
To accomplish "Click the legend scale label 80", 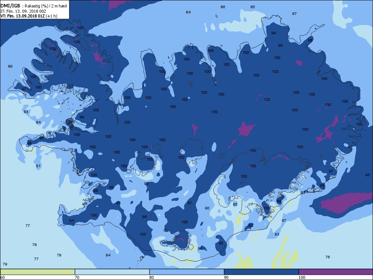I will pyautogui.click(x=151, y=277).
